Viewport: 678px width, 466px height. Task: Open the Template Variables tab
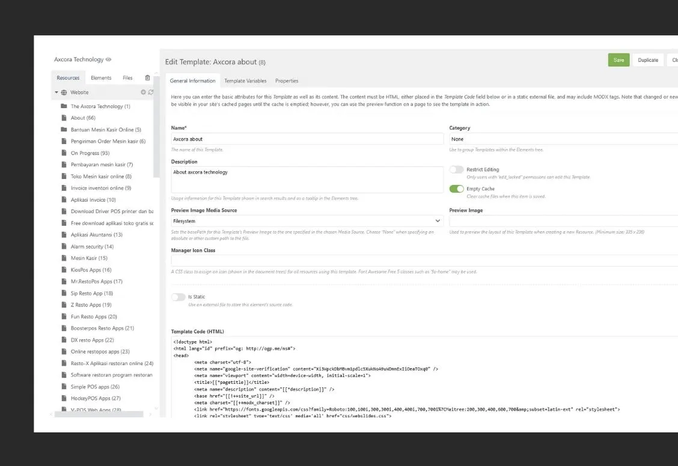245,80
